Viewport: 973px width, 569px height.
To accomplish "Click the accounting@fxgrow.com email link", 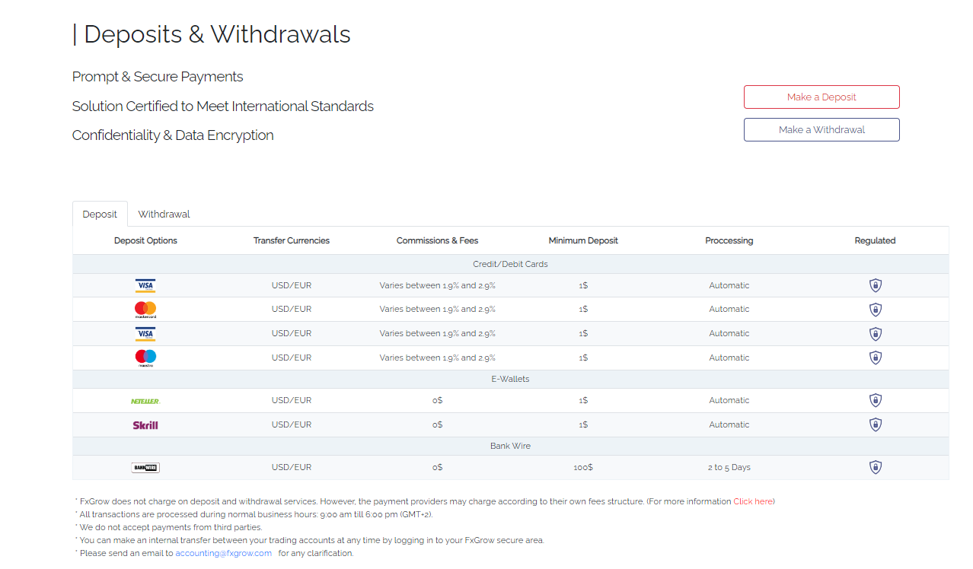I will tap(223, 553).
